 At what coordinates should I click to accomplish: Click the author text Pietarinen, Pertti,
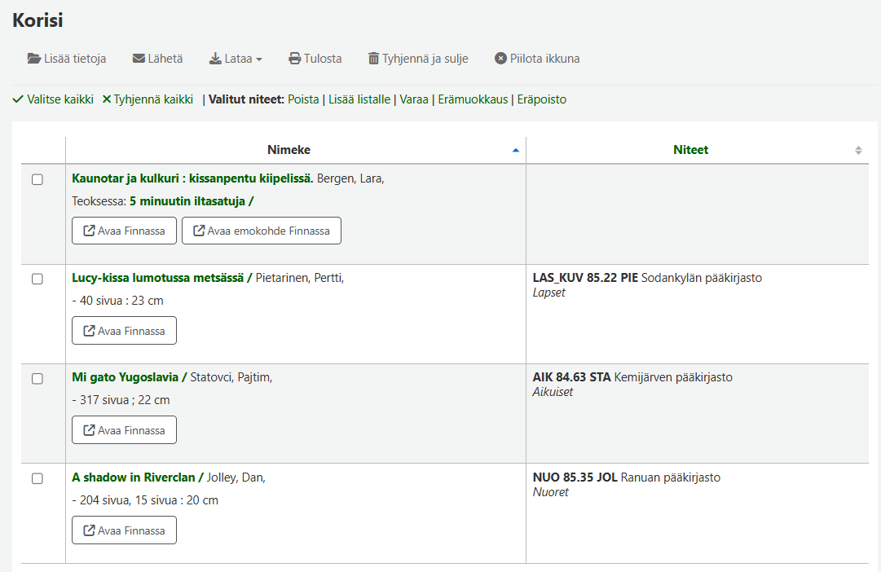[x=299, y=278]
